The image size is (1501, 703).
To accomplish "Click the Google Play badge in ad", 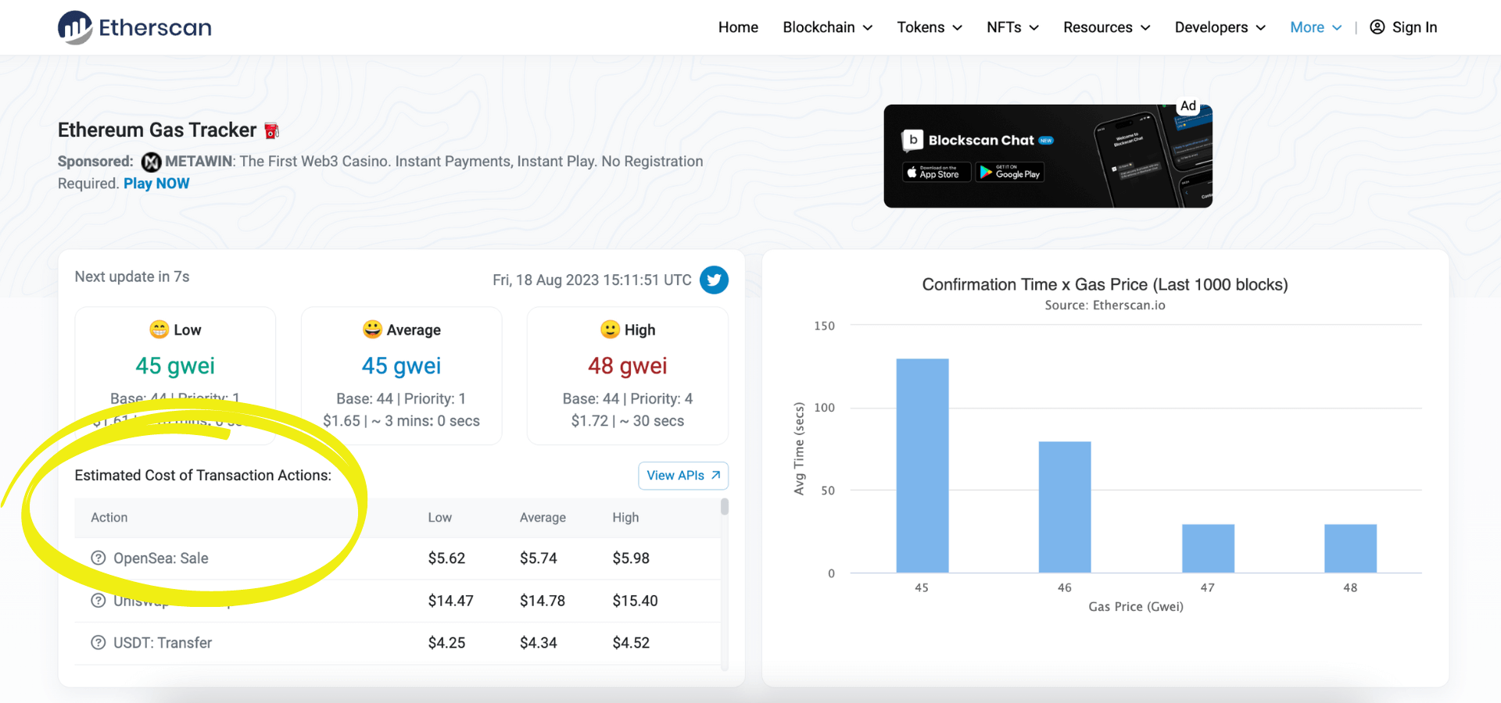I will click(x=1009, y=173).
